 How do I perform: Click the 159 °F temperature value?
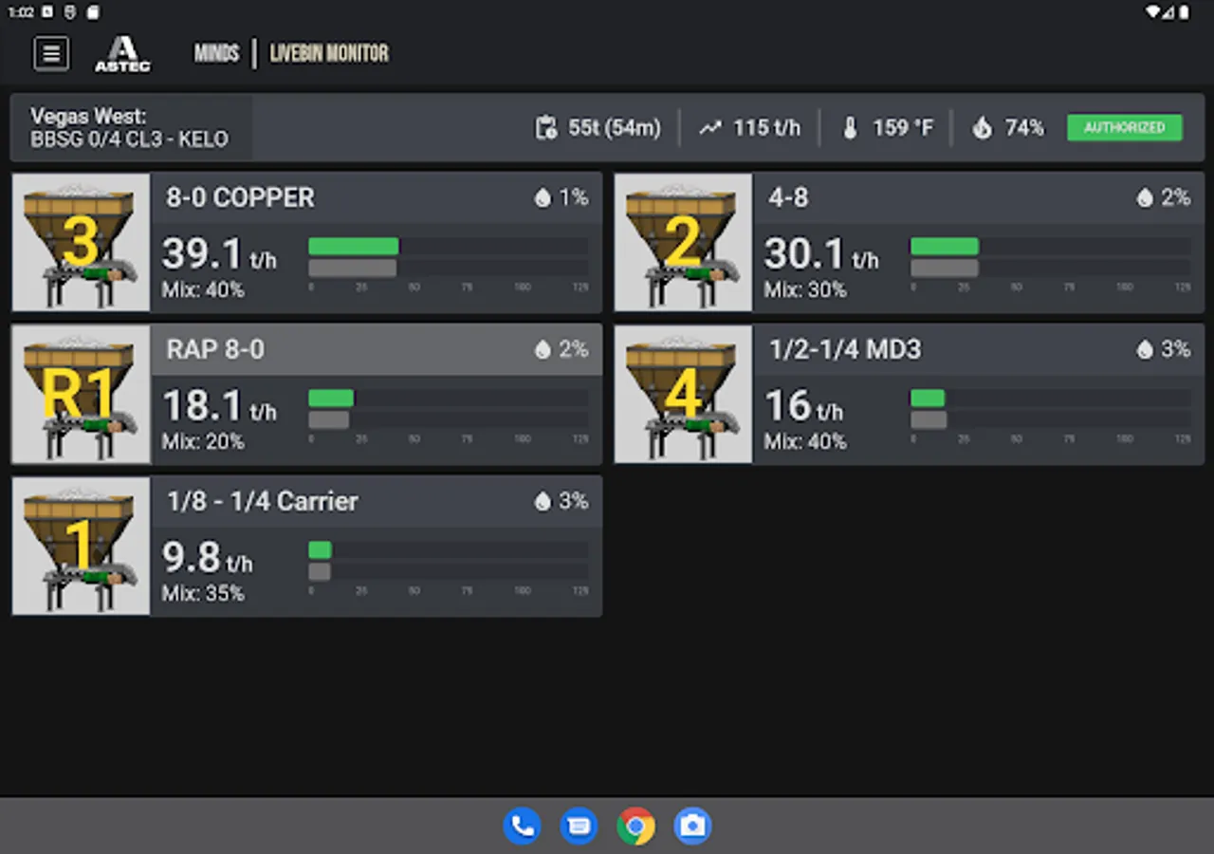coord(901,128)
